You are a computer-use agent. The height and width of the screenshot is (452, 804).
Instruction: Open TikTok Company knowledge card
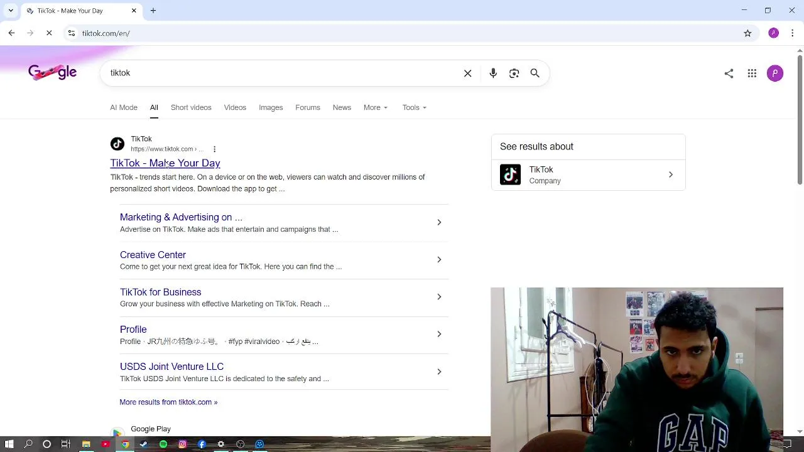589,175
